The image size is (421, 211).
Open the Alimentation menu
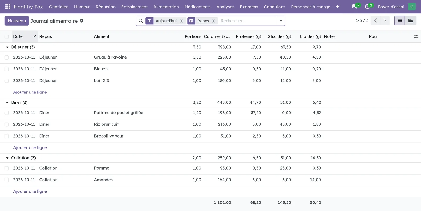pos(166,7)
